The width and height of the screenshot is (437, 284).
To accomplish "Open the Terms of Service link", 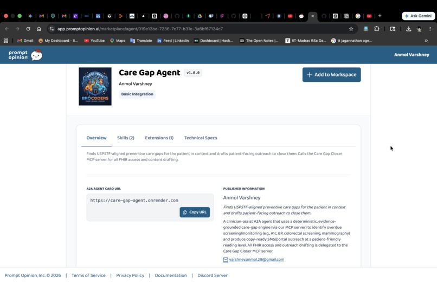I will click(88, 275).
